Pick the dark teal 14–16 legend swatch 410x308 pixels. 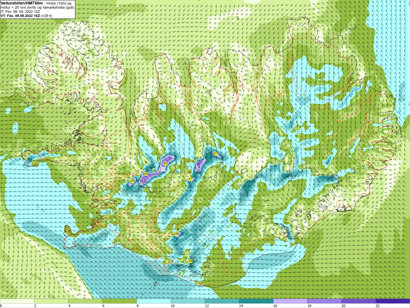pyautogui.click(x=256, y=301)
